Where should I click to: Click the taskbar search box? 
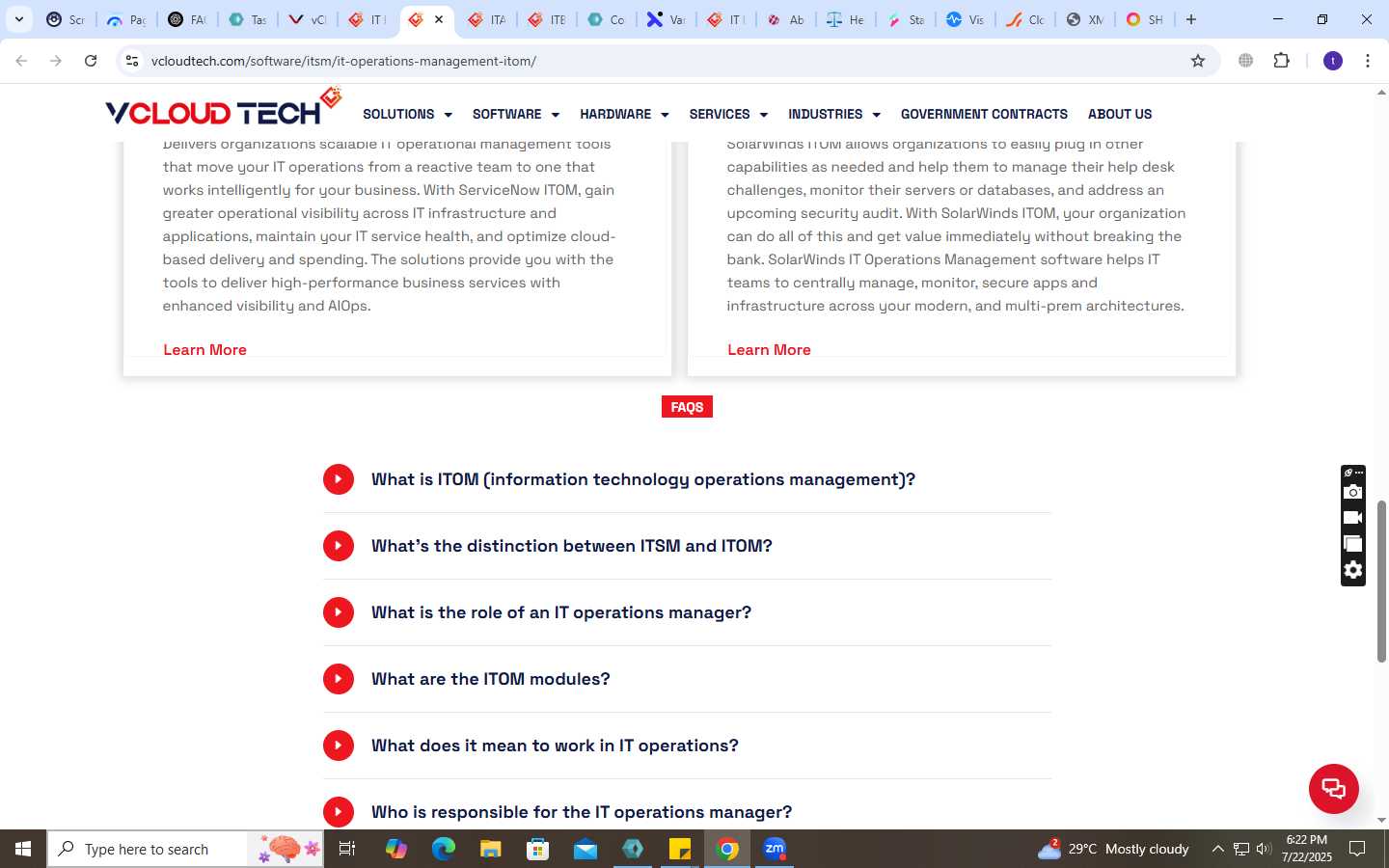185,849
